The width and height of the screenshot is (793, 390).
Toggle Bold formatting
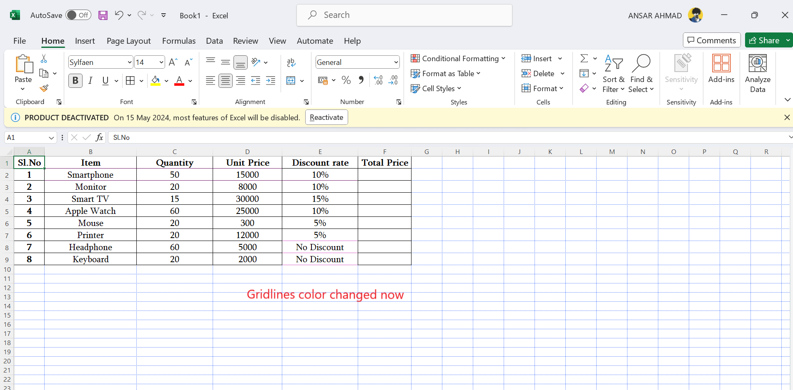pyautogui.click(x=75, y=81)
